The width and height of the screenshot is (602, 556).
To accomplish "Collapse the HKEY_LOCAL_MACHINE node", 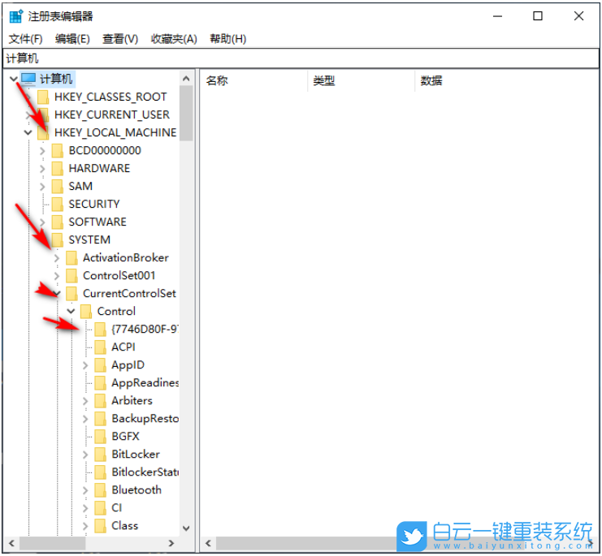I will 28,132.
